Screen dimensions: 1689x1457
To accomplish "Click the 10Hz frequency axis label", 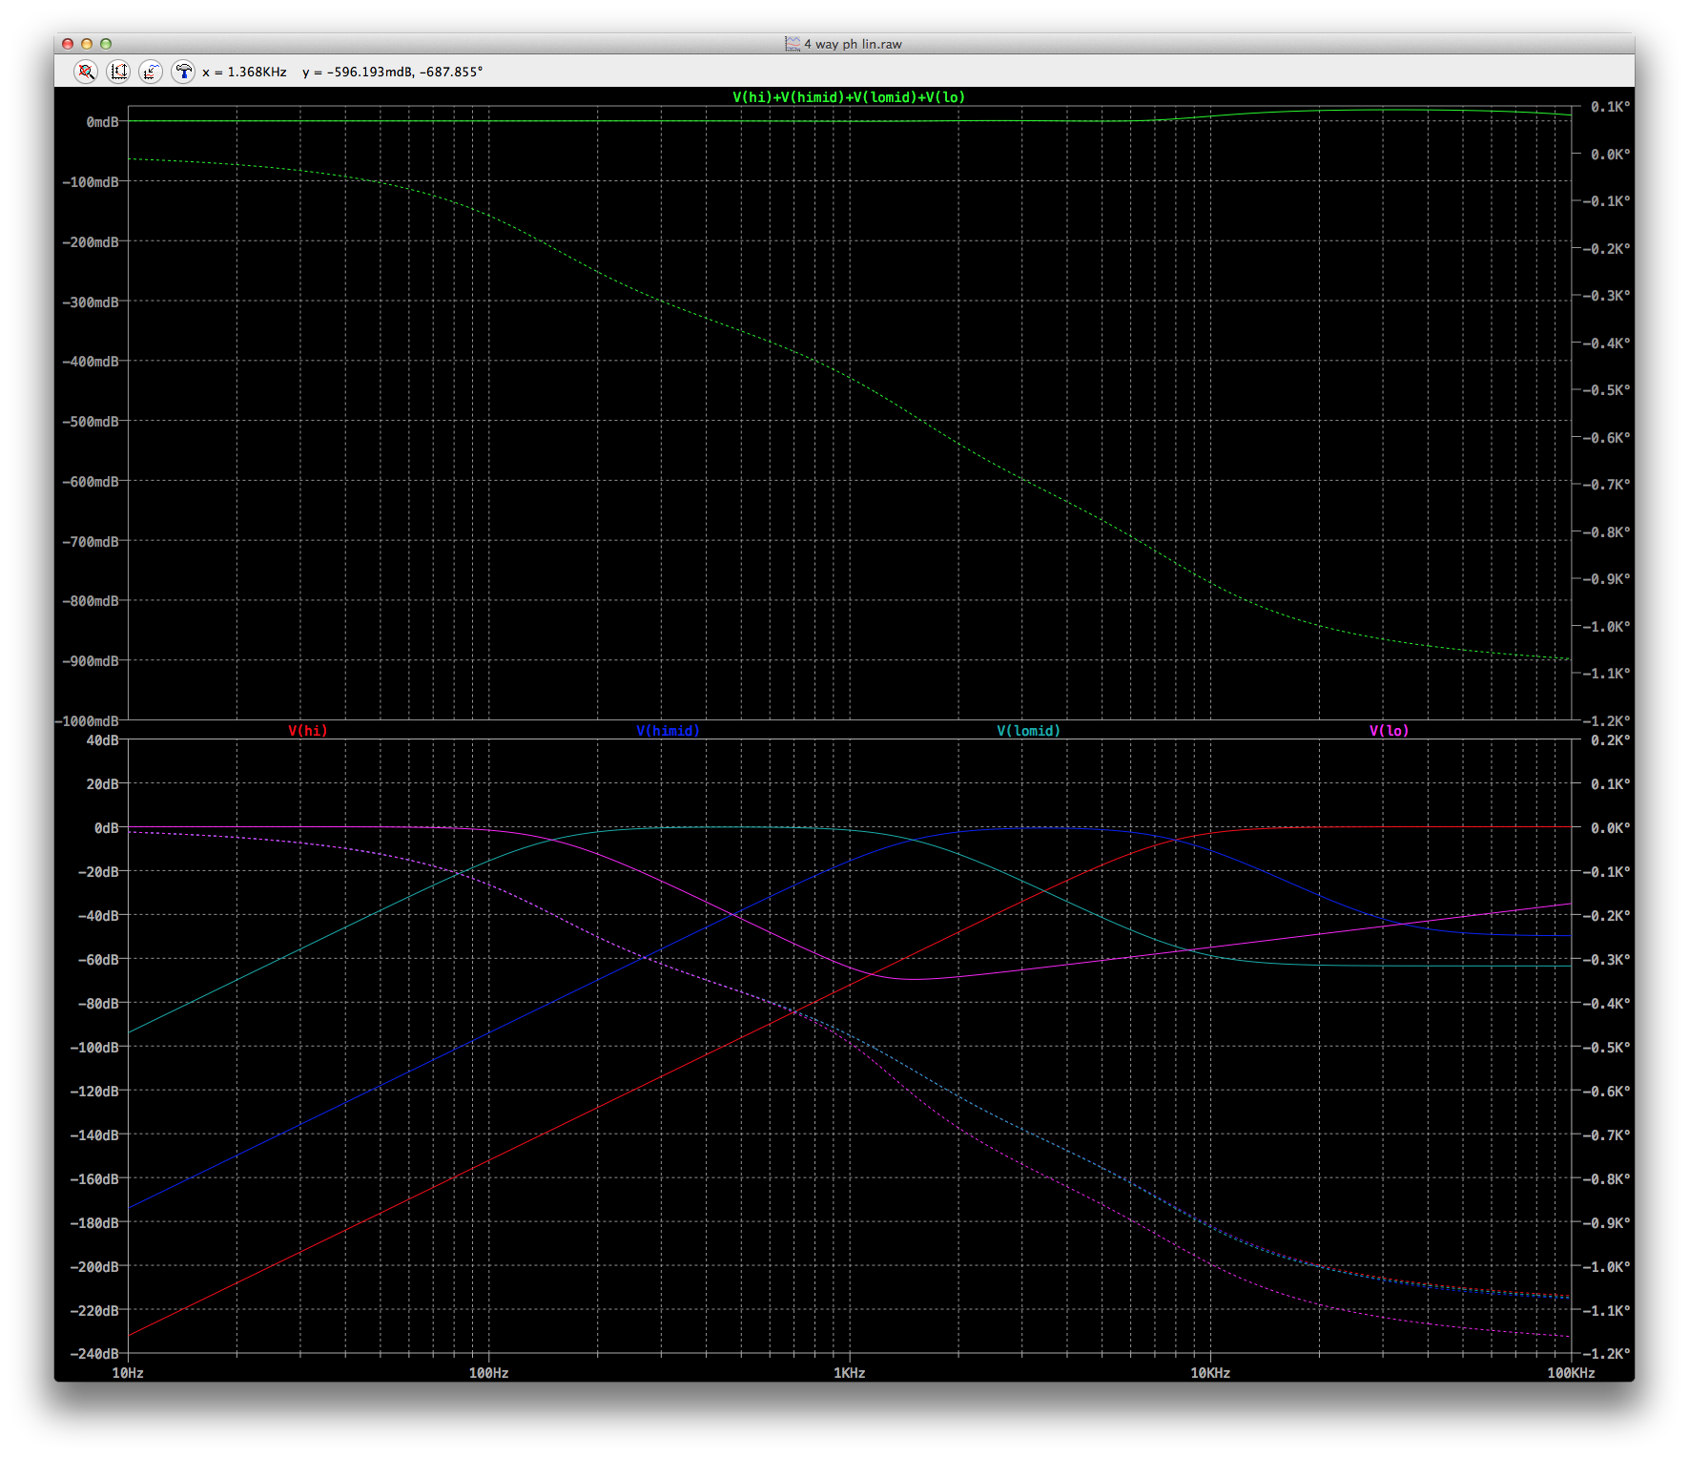I will [x=128, y=1373].
